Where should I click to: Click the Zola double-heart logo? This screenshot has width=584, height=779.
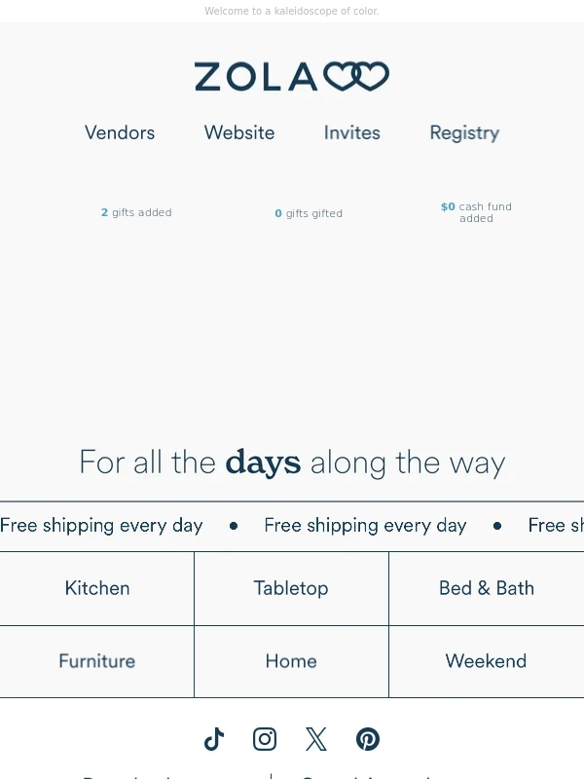tap(292, 77)
